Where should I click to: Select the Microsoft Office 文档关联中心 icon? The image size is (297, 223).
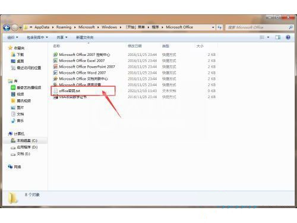[x=55, y=78]
